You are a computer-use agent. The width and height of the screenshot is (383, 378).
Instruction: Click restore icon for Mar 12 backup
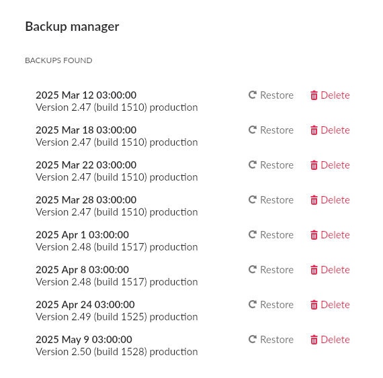coord(253,95)
